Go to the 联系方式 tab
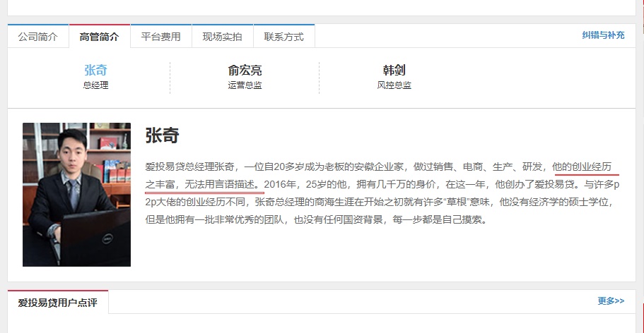Screen dimensions: 644x333 tap(283, 37)
